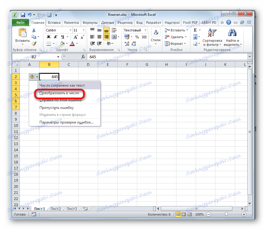The width and height of the screenshot is (266, 229).
Task: Click the 000 thousands separator icon
Action: tap(144, 37)
